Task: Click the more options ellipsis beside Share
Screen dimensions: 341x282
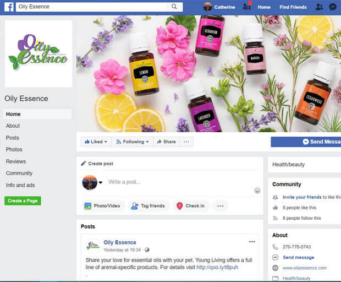Action: pos(186,142)
